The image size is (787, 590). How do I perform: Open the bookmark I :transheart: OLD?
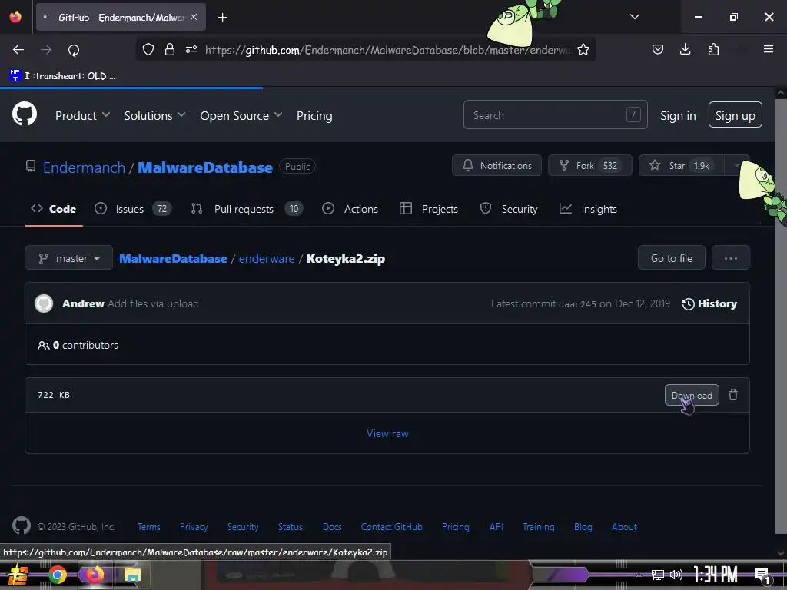[x=62, y=76]
